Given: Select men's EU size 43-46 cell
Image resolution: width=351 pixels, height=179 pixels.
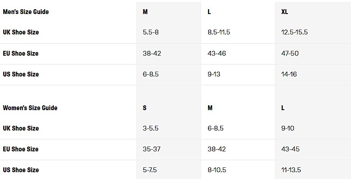Looking at the screenshot, I should (x=216, y=53).
